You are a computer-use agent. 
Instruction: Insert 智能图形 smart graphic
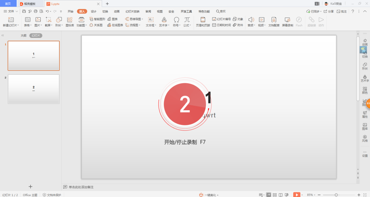(x=97, y=19)
